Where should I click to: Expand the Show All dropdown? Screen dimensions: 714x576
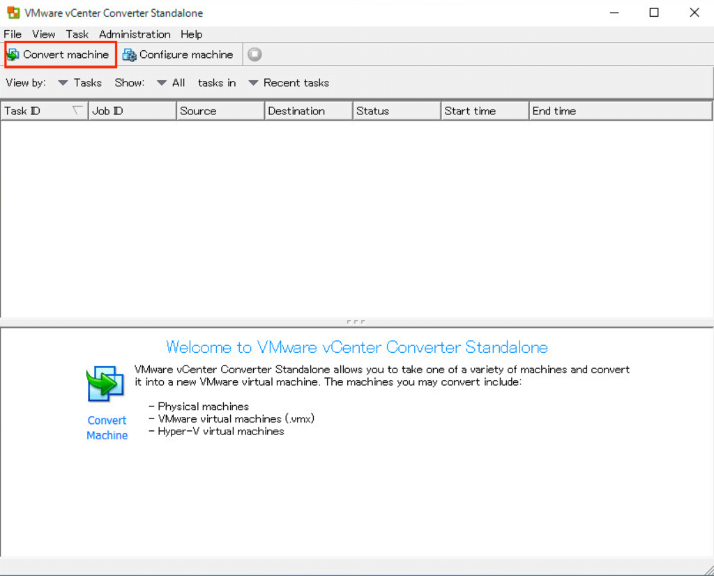pos(171,83)
